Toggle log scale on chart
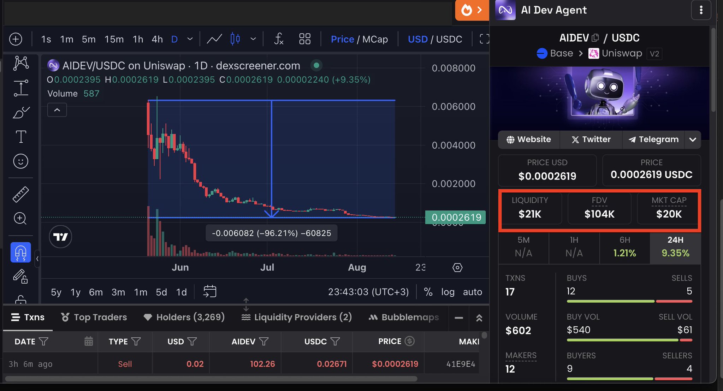The width and height of the screenshot is (723, 391). [448, 292]
